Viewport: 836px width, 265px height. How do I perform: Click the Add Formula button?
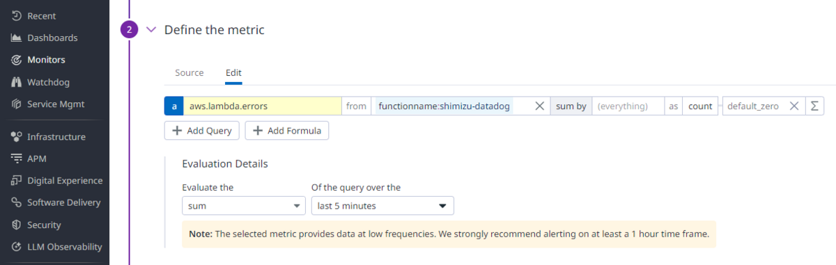click(x=287, y=131)
